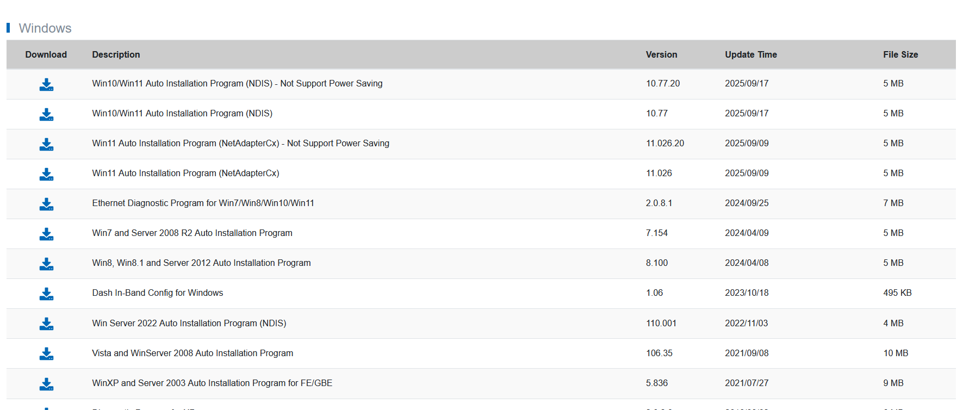963x410 pixels.
Task: Download Win7 and Server 2008 R2 driver
Action: point(46,234)
